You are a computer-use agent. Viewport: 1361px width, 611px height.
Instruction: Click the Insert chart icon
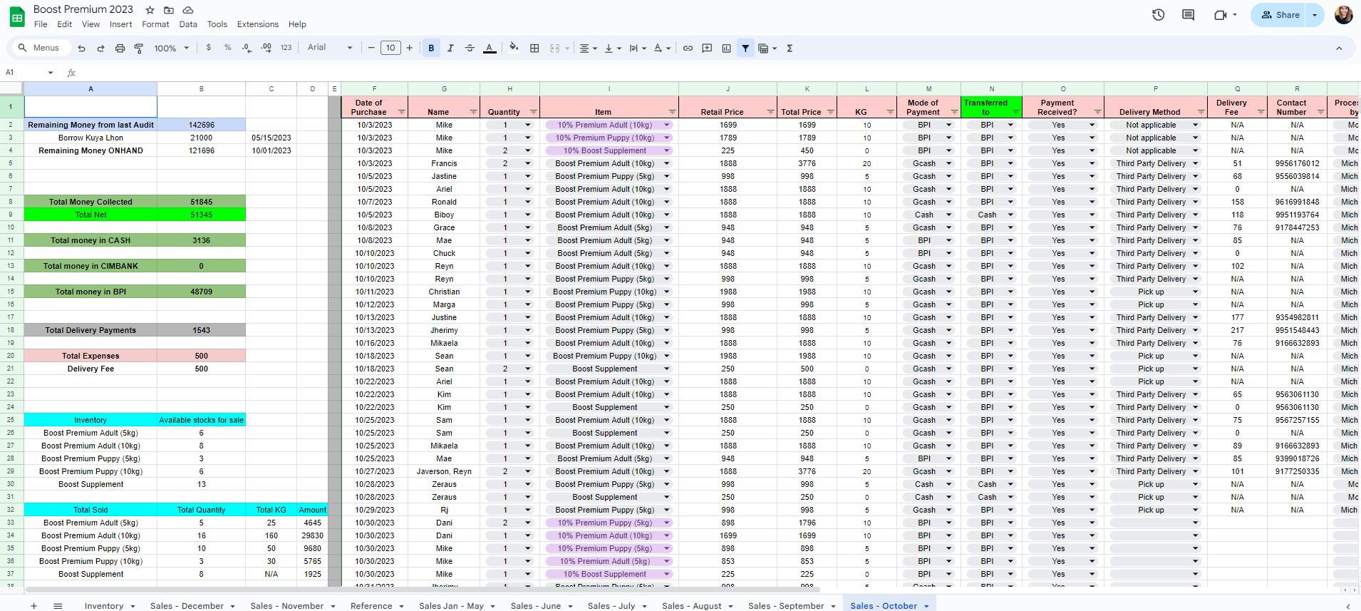click(x=726, y=48)
